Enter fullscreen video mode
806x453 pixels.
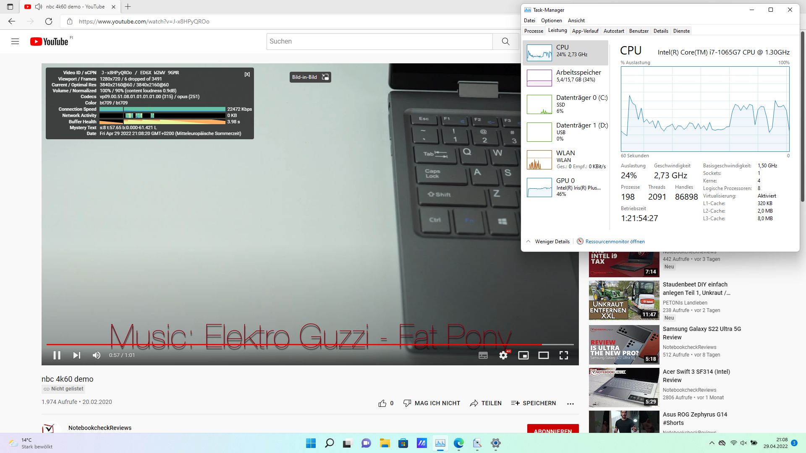tap(563, 355)
